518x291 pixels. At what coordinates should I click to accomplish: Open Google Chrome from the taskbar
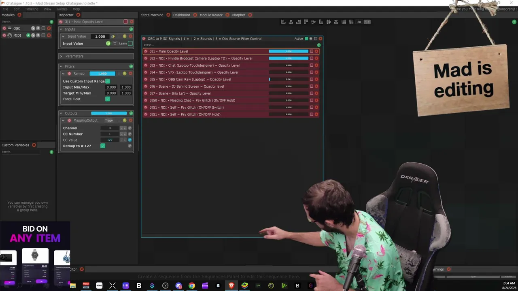[x=192, y=286]
